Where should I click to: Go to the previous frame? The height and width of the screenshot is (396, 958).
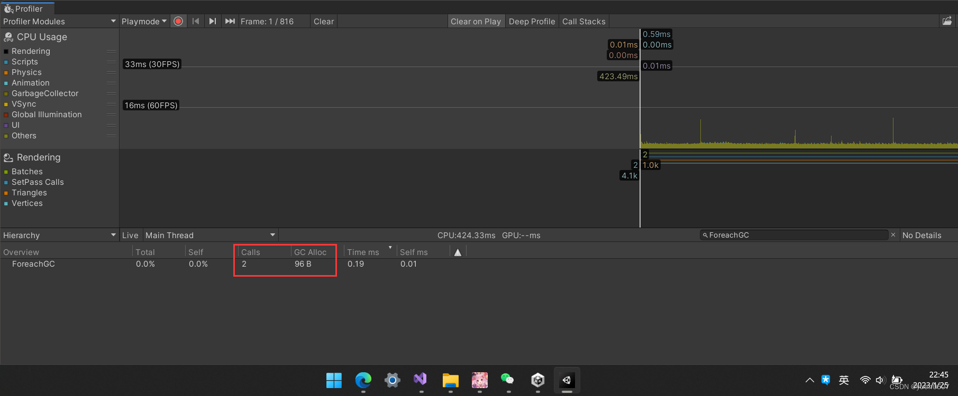tap(196, 21)
